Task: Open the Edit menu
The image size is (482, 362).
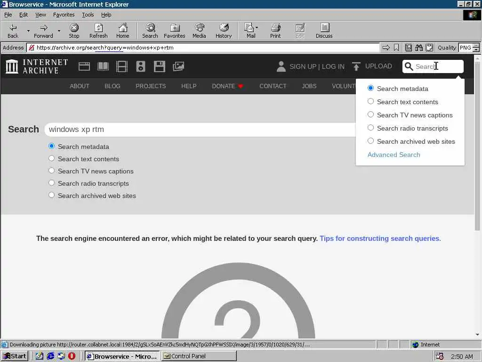Action: pyautogui.click(x=24, y=15)
